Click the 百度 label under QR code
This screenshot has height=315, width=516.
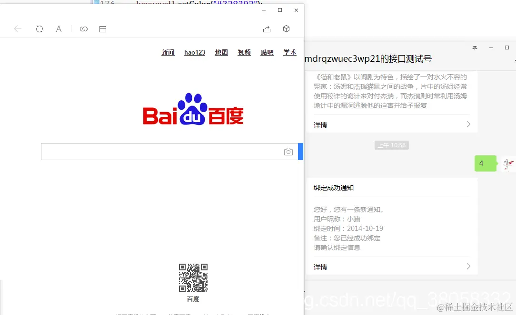(x=193, y=299)
